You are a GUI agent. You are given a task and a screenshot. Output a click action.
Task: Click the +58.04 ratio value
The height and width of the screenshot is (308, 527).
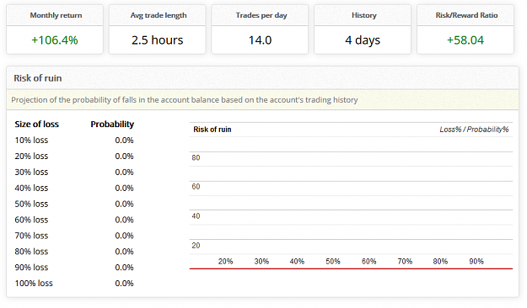[x=465, y=40]
